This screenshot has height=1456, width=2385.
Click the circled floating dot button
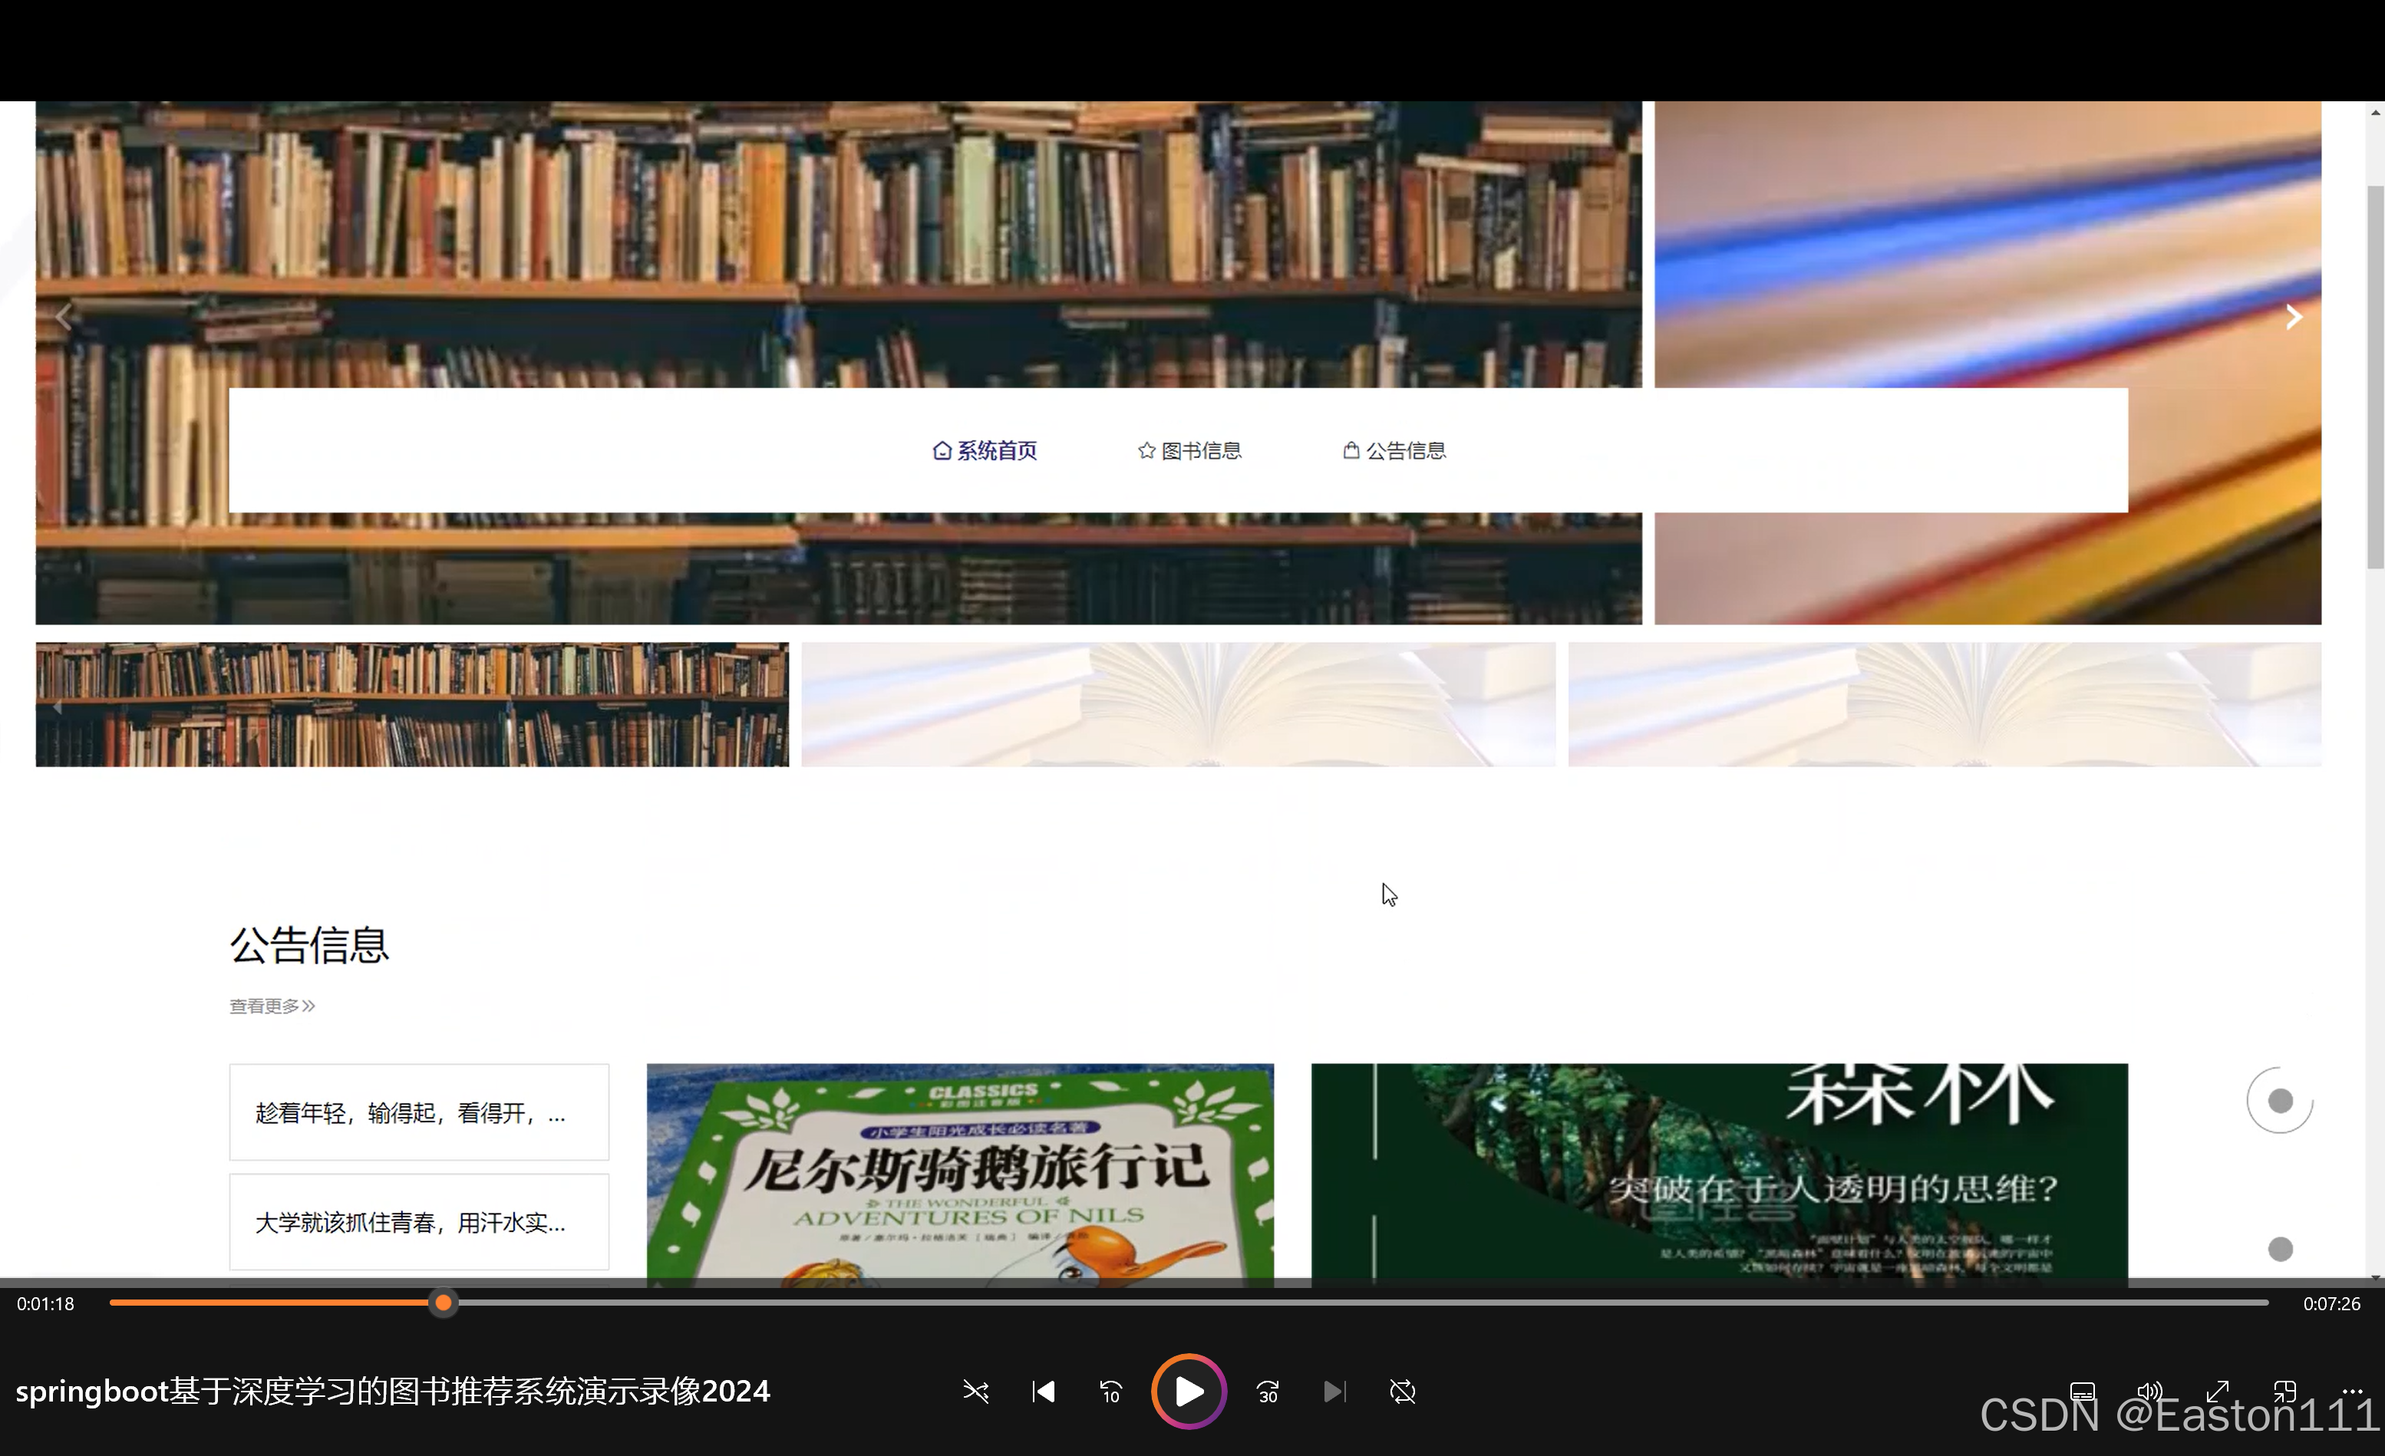[x=2281, y=1101]
